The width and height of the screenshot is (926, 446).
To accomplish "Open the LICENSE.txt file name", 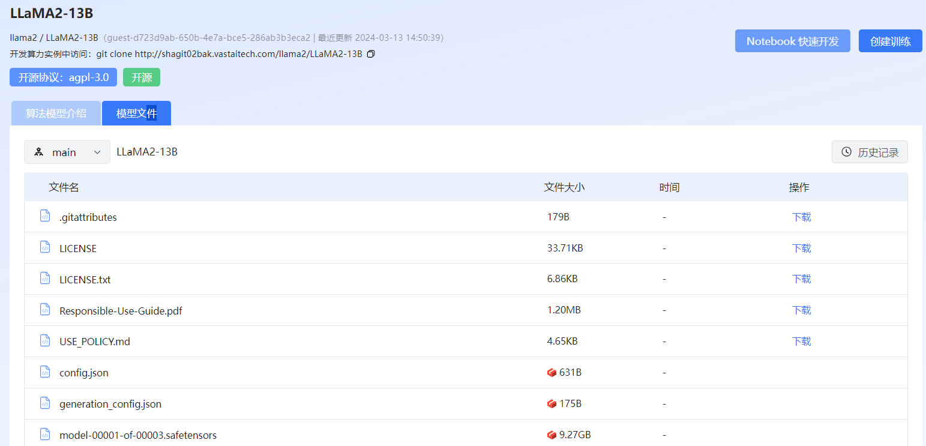I will (x=85, y=280).
